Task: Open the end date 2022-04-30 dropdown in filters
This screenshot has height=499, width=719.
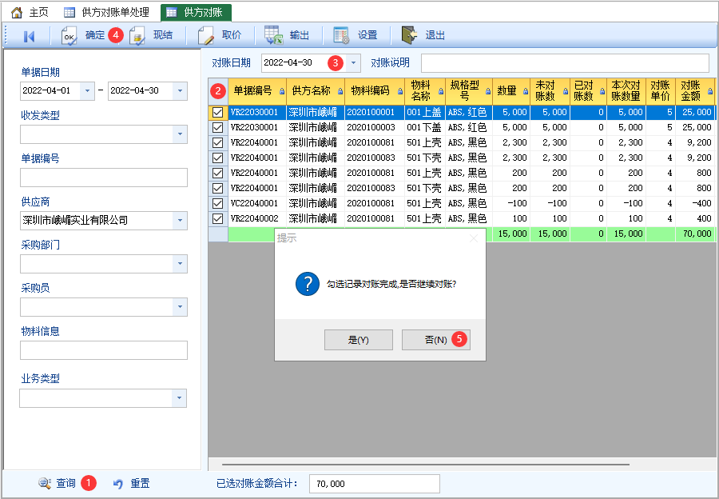Action: click(180, 91)
